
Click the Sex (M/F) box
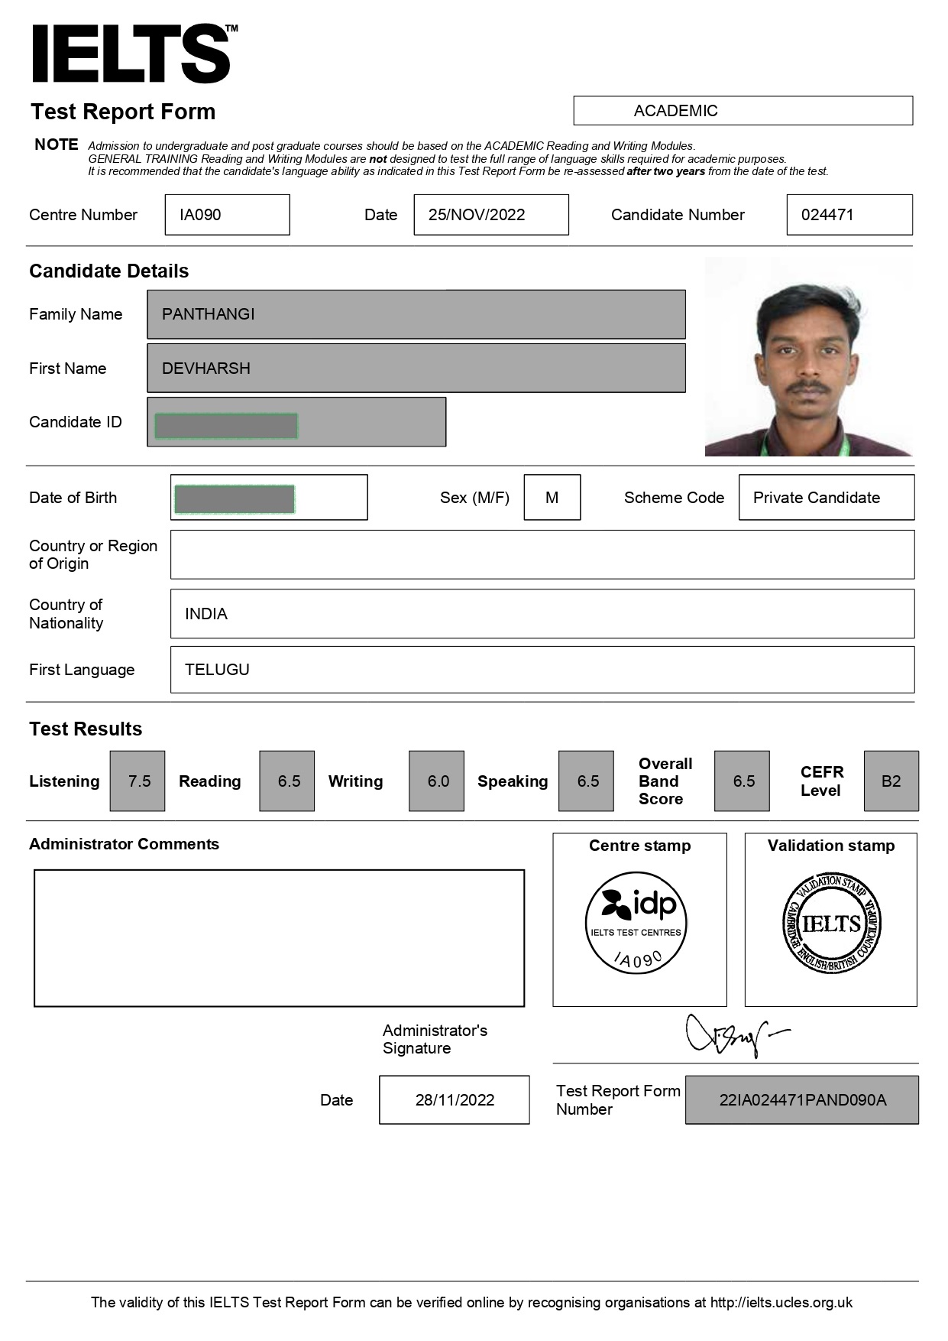552,498
